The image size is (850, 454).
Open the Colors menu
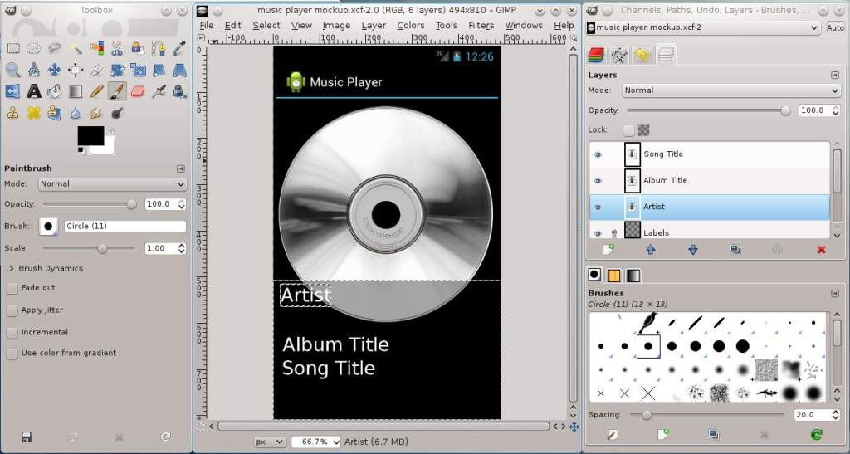pos(410,25)
